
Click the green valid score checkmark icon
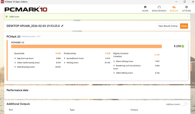(x=7, y=17)
